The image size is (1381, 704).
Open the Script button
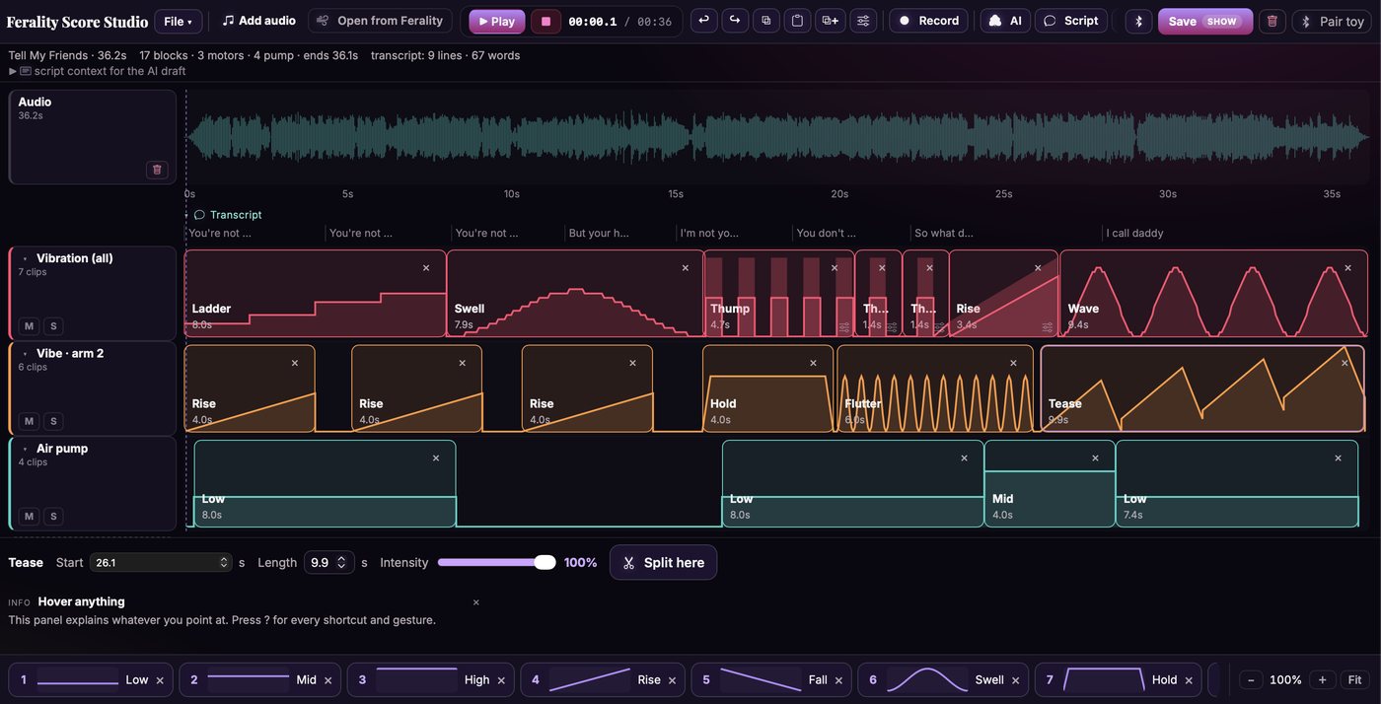(x=1071, y=21)
